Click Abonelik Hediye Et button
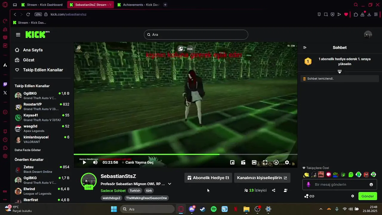The height and width of the screenshot is (215, 382). pyautogui.click(x=208, y=178)
